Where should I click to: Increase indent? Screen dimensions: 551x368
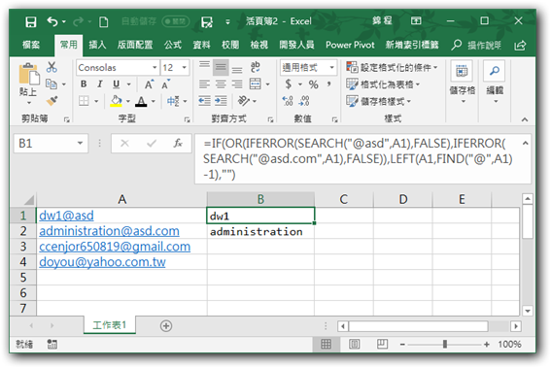(221, 101)
